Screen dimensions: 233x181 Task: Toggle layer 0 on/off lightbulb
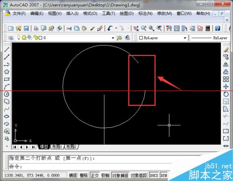[19, 37]
